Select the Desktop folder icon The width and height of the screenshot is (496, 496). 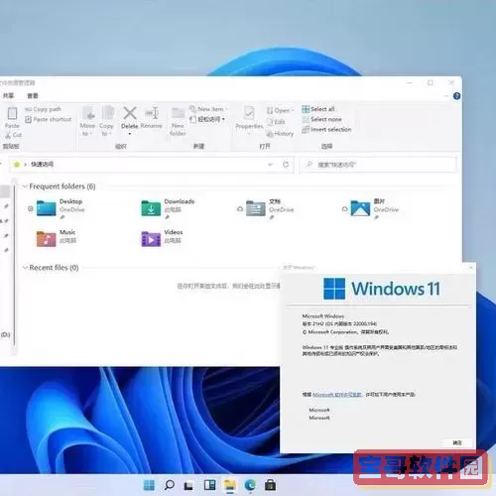coord(46,208)
